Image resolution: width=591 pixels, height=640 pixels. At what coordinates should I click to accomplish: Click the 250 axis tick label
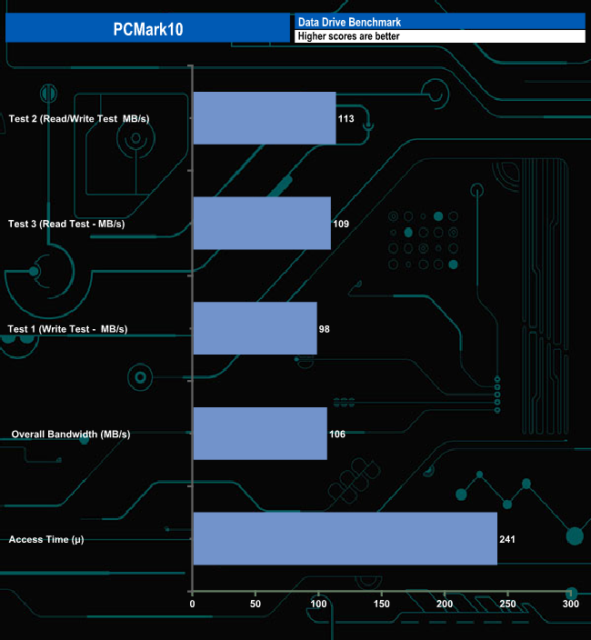tap(507, 604)
